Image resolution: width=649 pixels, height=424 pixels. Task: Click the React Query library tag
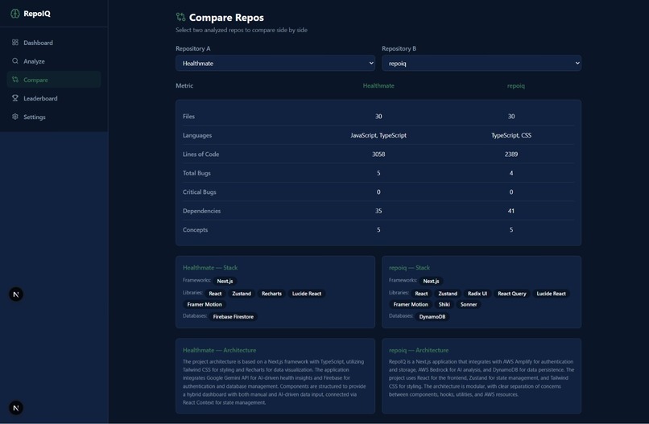pos(512,294)
